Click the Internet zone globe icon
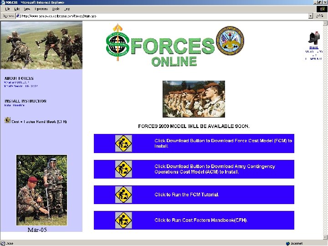Screen dimensions: 328x246 point(288,243)
